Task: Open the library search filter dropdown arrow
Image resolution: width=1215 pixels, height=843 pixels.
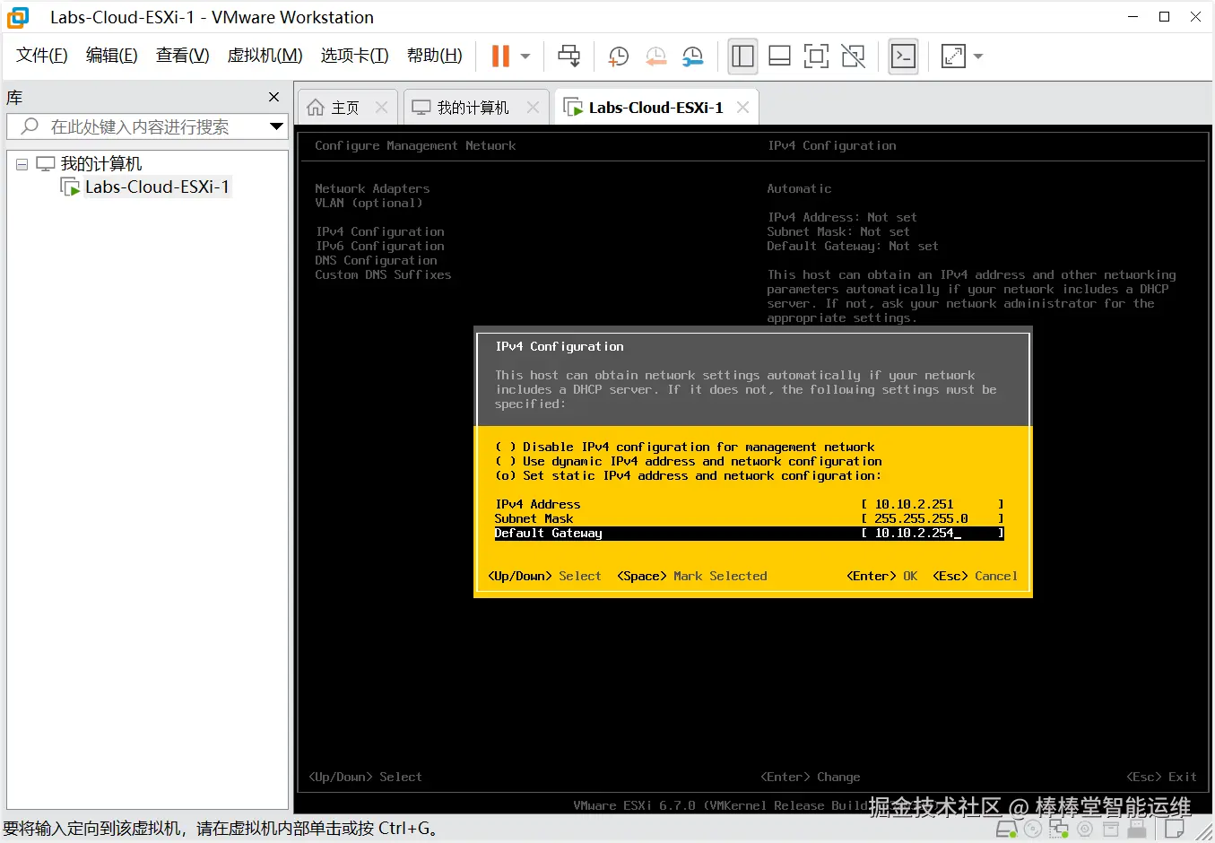Action: (x=276, y=126)
